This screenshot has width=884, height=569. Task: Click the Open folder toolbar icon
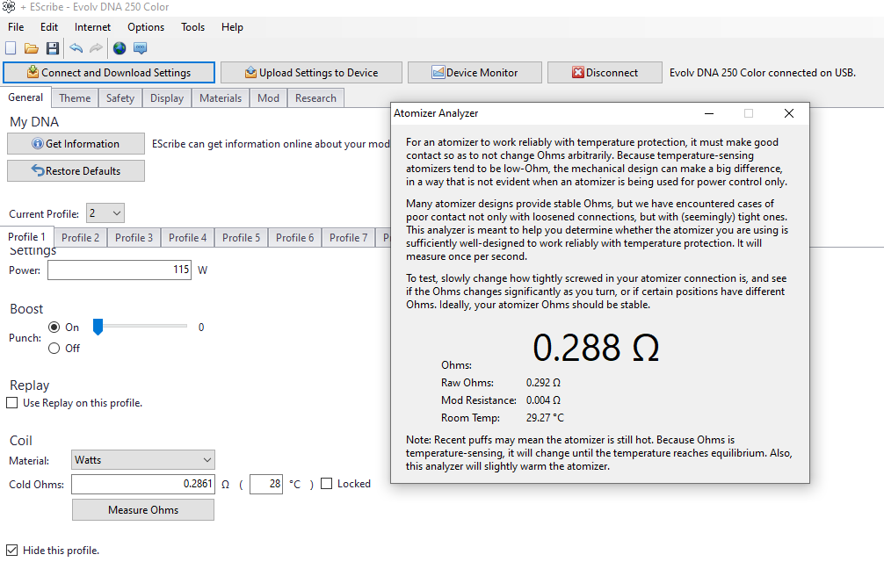[x=31, y=48]
